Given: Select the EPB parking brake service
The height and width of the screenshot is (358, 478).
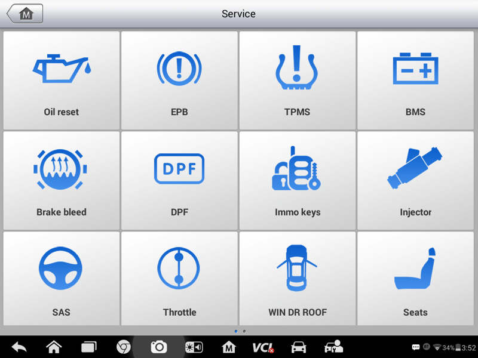Looking at the screenshot, I should 179,81.
